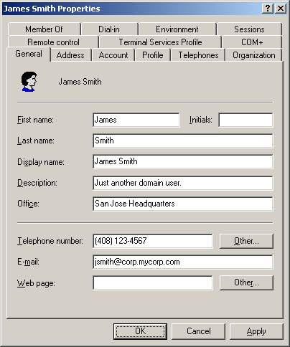Open the Dial-in tab

109,29
